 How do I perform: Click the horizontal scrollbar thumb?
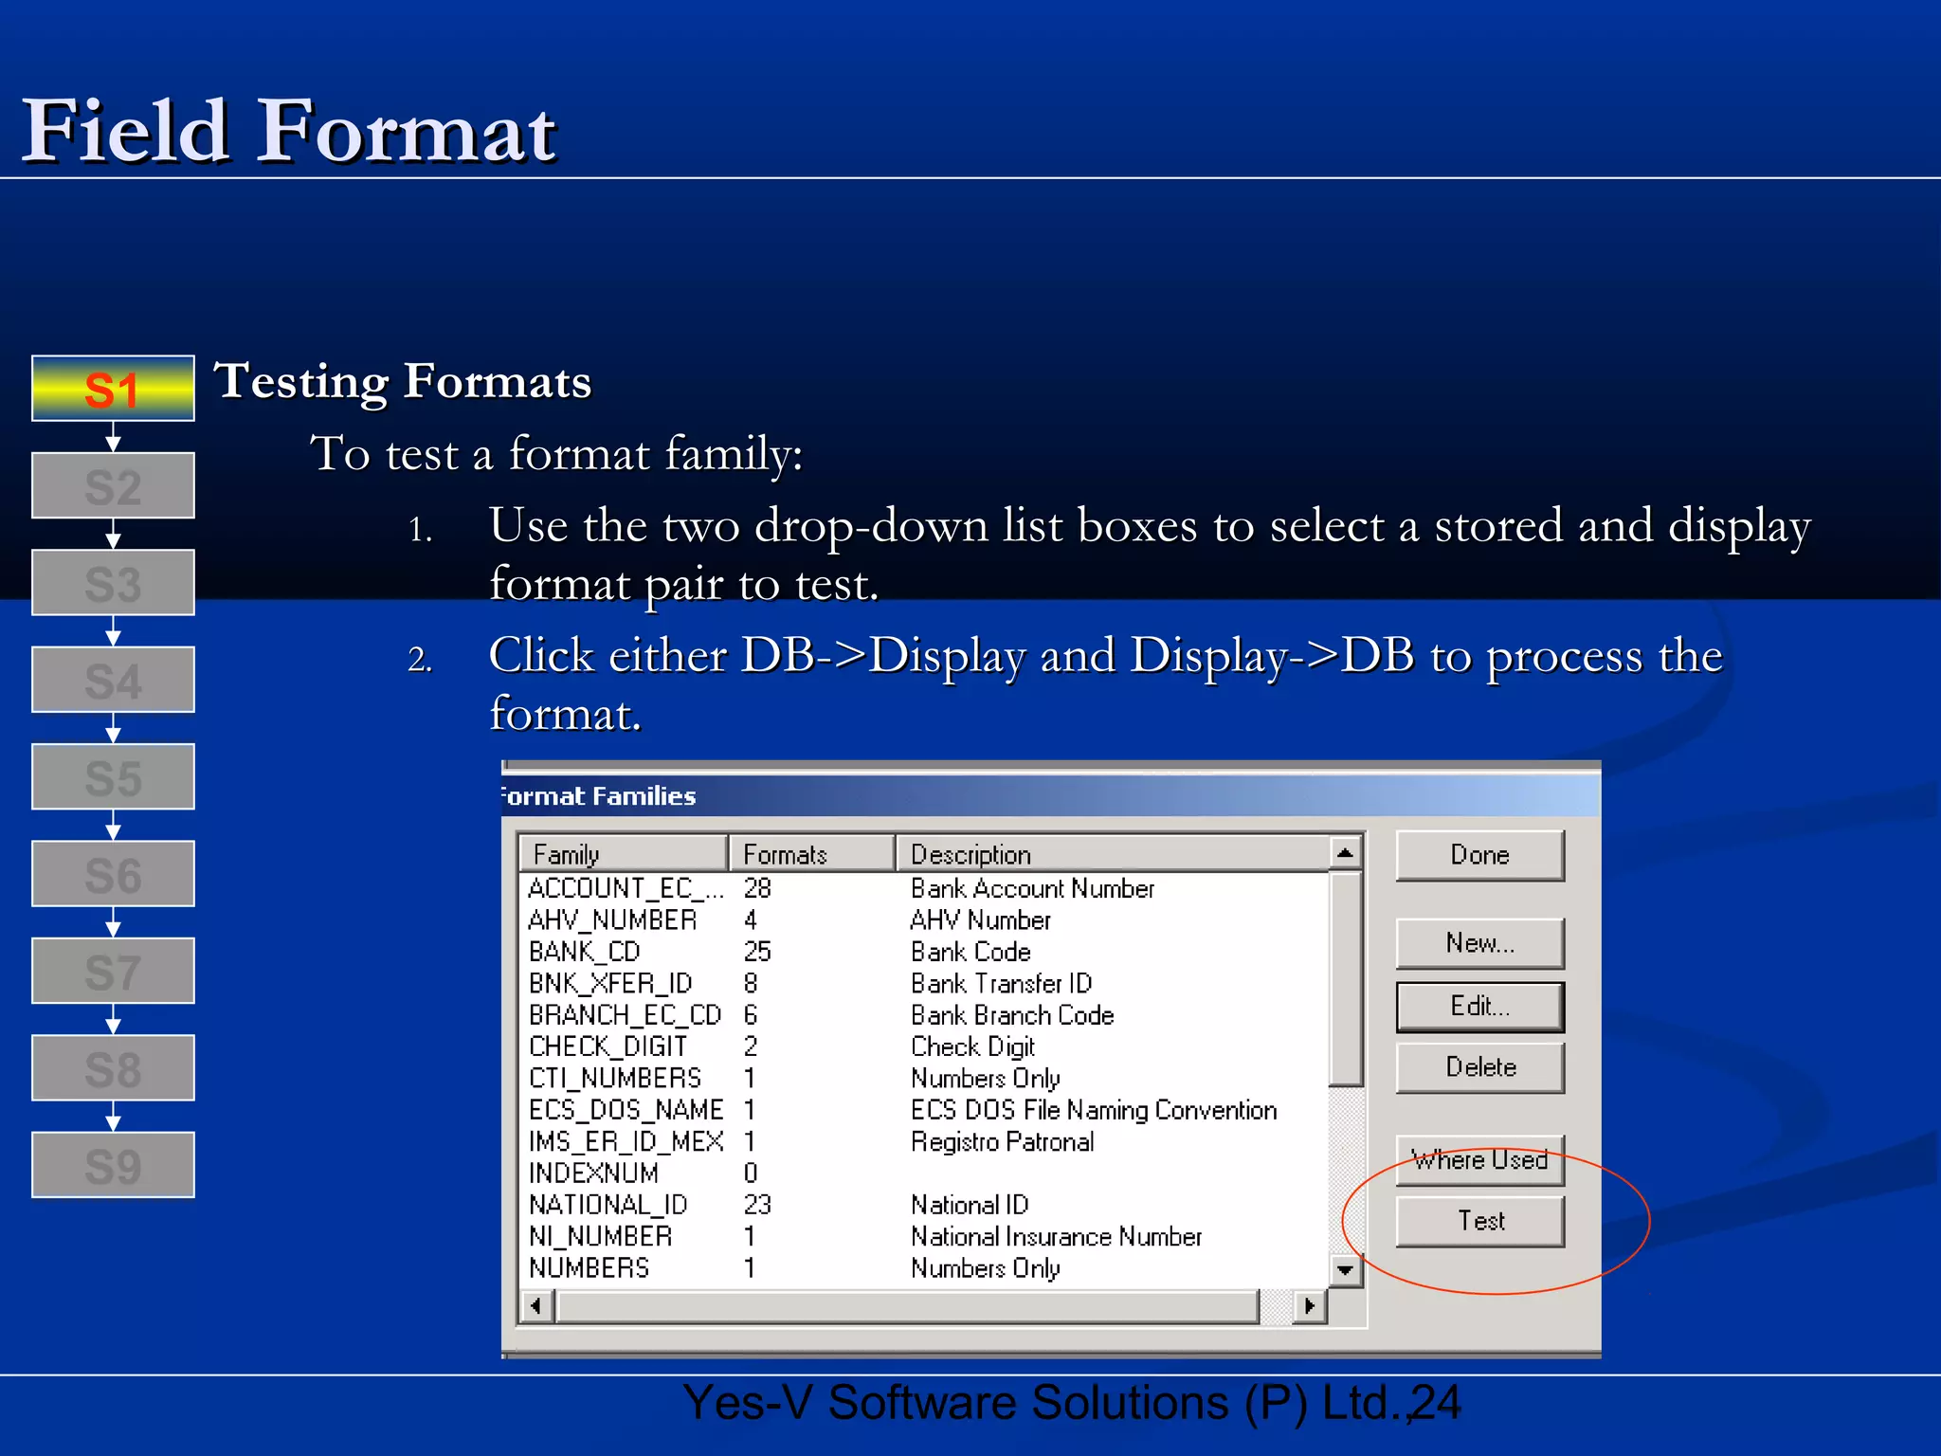[x=908, y=1306]
